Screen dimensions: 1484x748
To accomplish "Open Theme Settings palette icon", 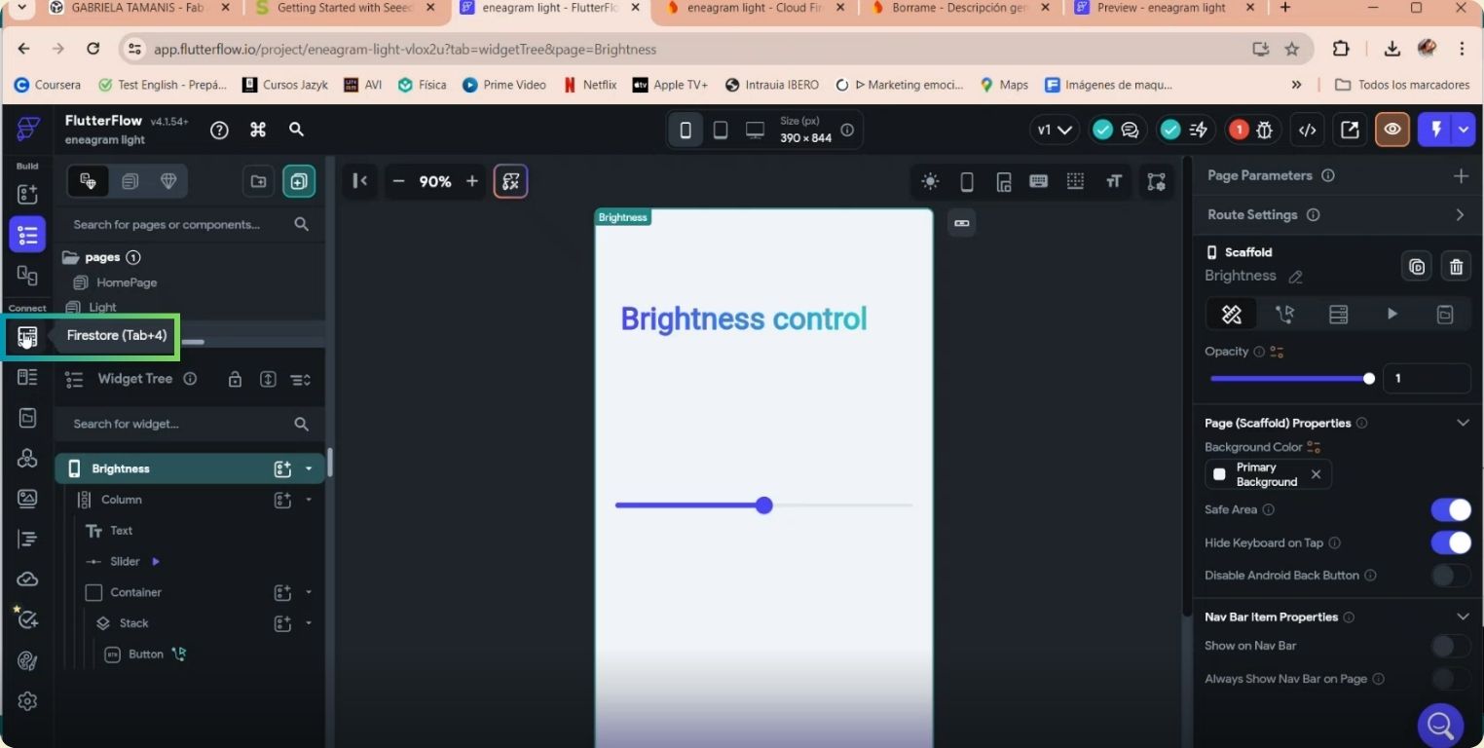I will click(x=27, y=660).
